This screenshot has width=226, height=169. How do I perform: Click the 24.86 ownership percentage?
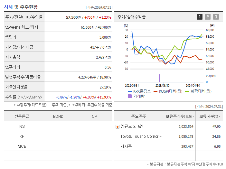[x=216, y=136]
